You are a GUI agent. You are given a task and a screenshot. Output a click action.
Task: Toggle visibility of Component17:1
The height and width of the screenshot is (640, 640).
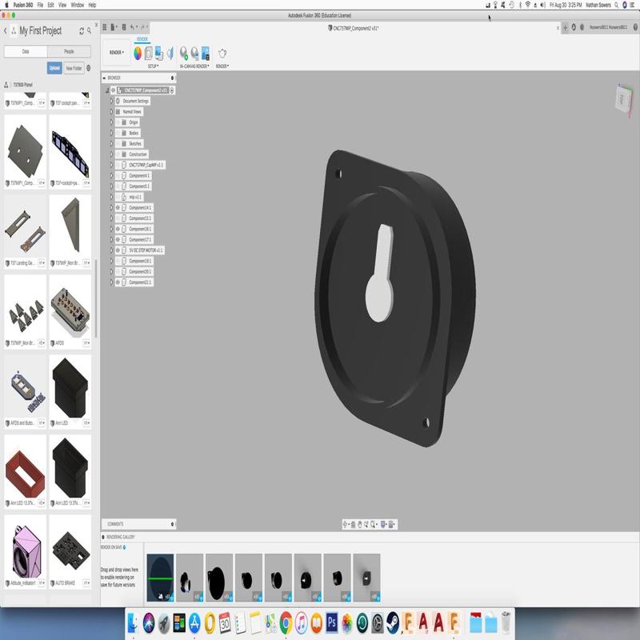(118, 239)
